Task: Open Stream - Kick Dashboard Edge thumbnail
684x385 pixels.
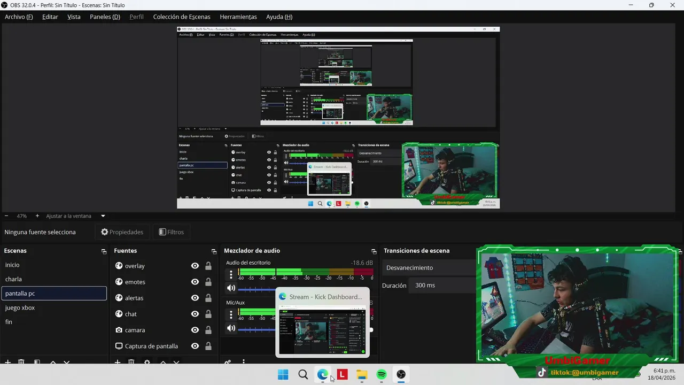Action: (x=322, y=322)
